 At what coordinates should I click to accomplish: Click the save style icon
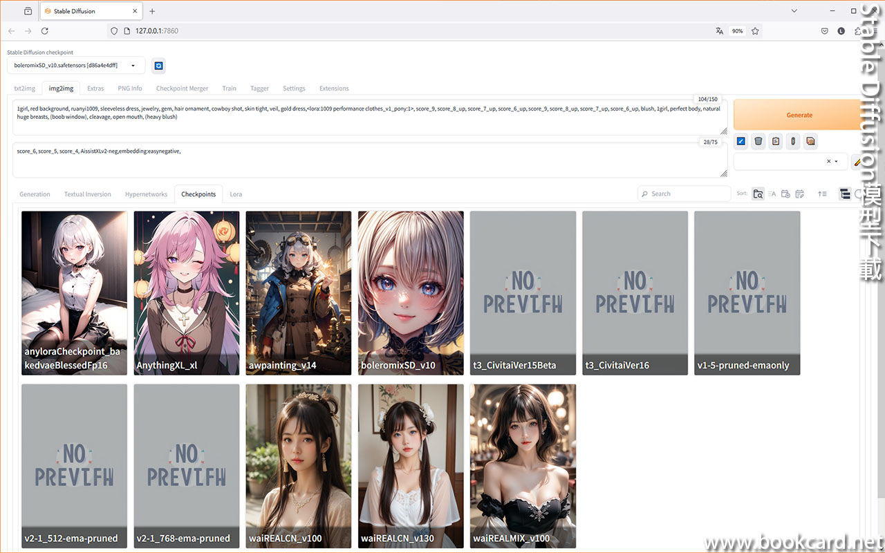pos(793,141)
